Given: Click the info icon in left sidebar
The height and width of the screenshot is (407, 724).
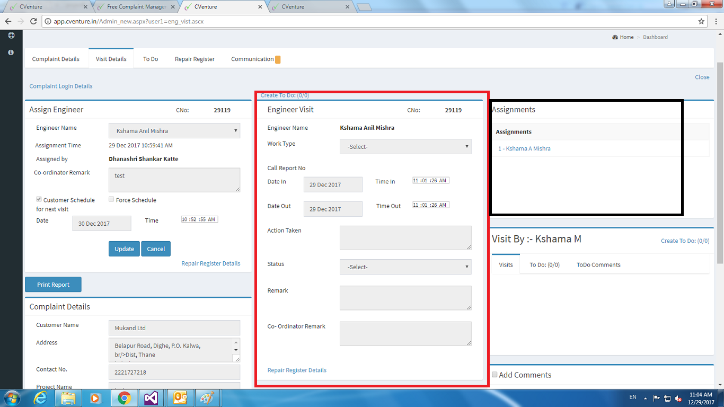Looking at the screenshot, I should point(11,52).
